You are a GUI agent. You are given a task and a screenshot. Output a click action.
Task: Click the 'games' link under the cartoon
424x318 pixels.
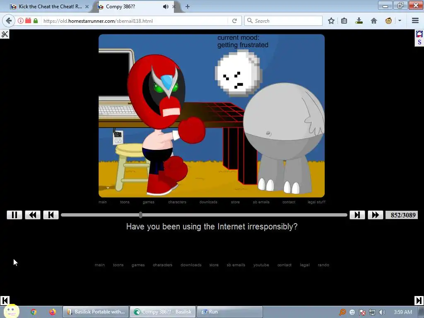pos(149,202)
